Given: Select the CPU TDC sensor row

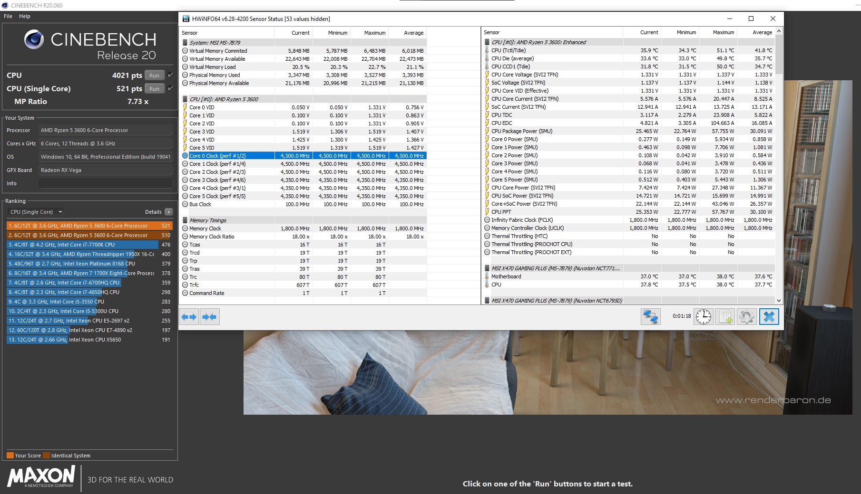Looking at the screenshot, I should tap(628, 115).
